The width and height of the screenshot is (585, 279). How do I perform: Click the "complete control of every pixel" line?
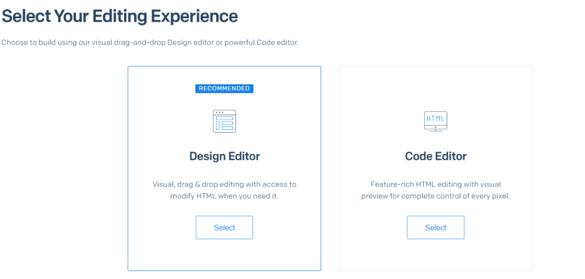tap(435, 196)
